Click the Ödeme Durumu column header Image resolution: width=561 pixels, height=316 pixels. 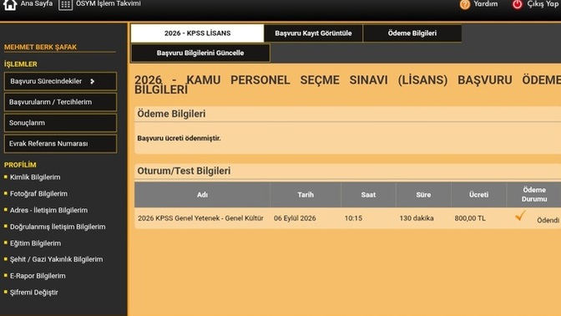[x=533, y=195]
